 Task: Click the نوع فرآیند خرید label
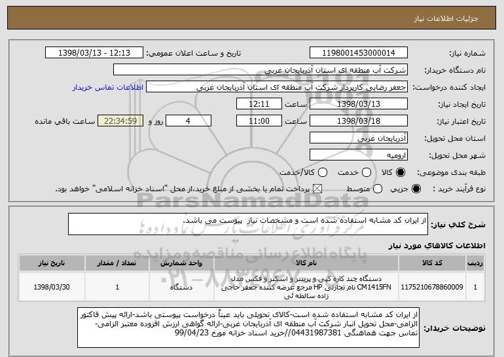459,189
